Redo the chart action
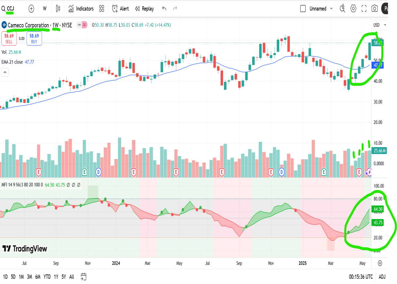 click(x=175, y=9)
